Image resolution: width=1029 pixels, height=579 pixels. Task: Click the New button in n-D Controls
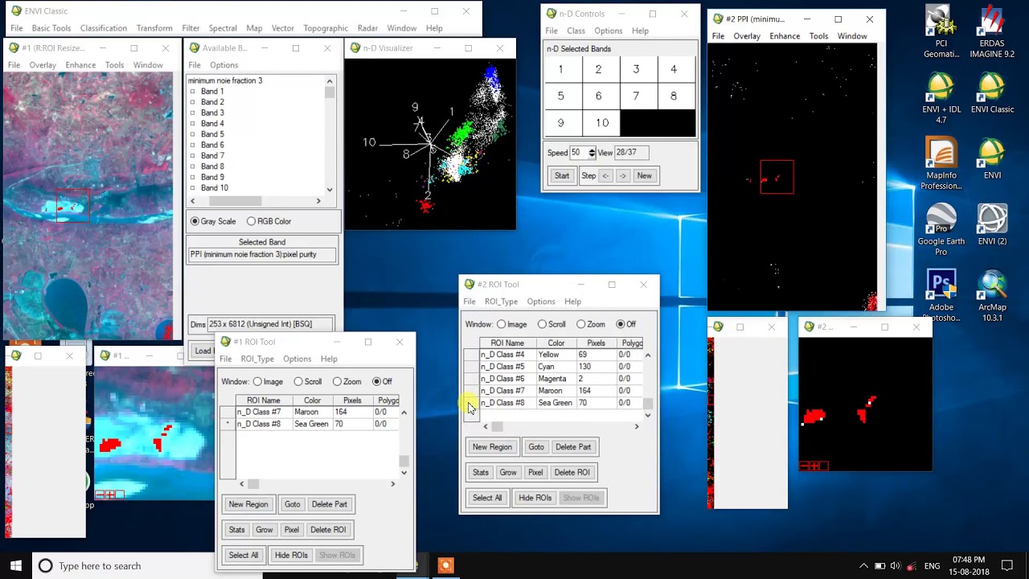click(x=644, y=175)
